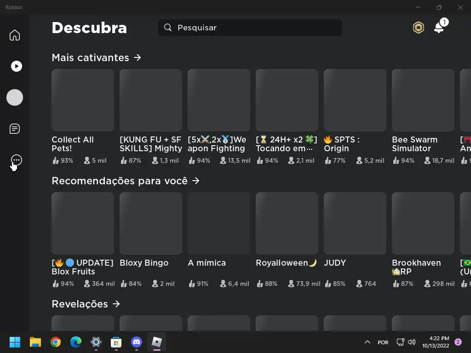The width and height of the screenshot is (471, 353).
Task: Open the Bee Swarm Simulator thumbnail
Action: pyautogui.click(x=423, y=100)
